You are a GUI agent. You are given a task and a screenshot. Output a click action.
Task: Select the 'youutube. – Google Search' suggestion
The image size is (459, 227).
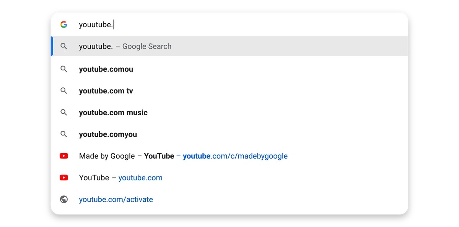pos(229,46)
